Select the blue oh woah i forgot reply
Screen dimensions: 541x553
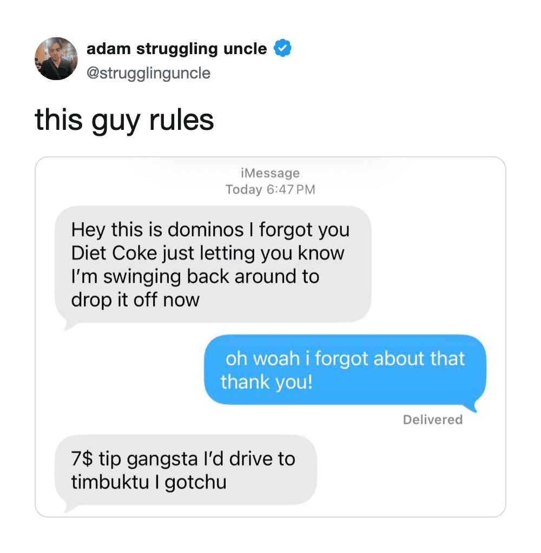[345, 370]
